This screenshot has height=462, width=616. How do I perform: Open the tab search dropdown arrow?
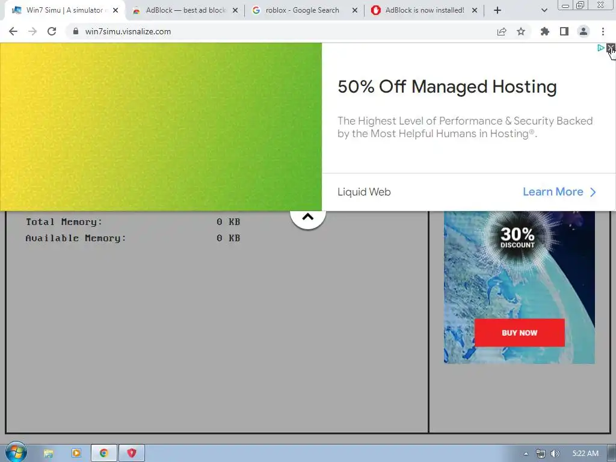[544, 11]
